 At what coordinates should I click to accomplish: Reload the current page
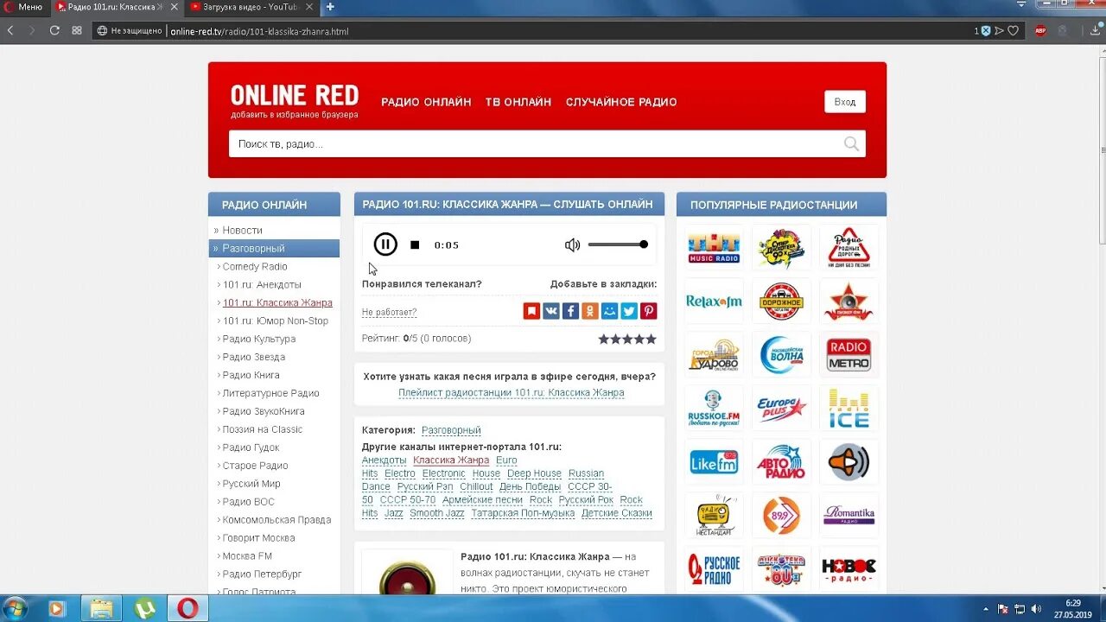pyautogui.click(x=54, y=30)
